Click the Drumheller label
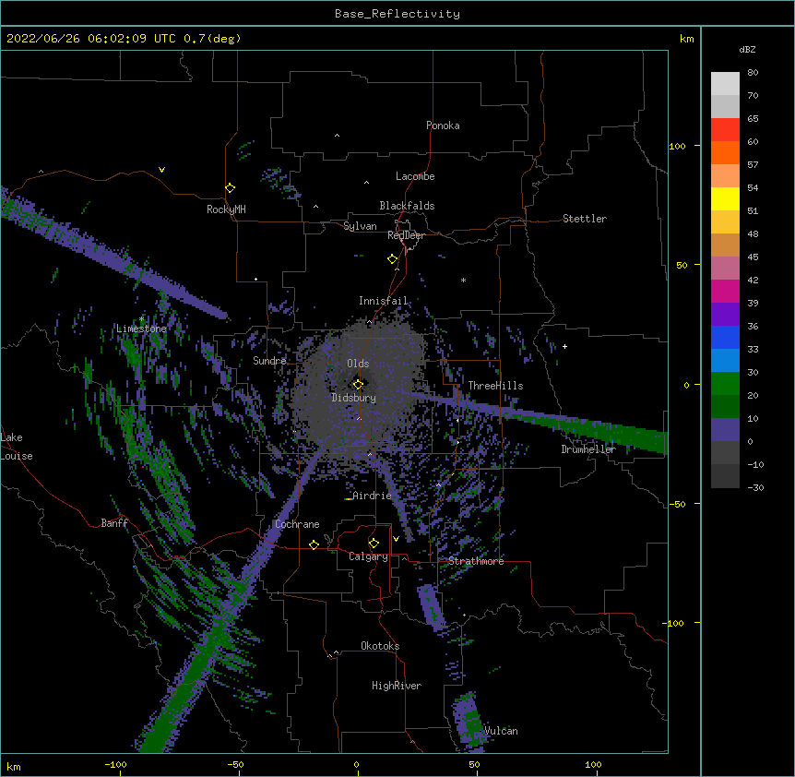The width and height of the screenshot is (795, 777). click(588, 449)
